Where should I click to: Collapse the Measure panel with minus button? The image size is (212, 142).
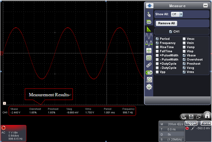click(205, 6)
